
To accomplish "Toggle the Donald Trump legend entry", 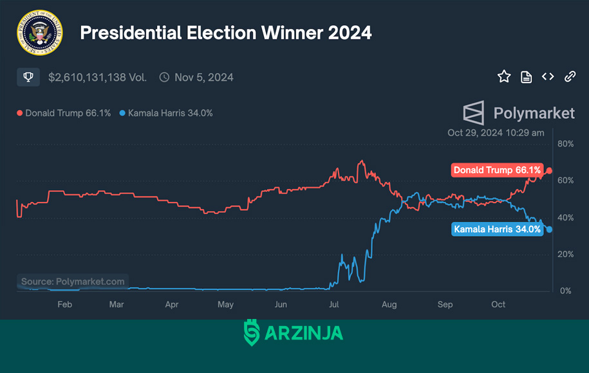I will point(64,113).
